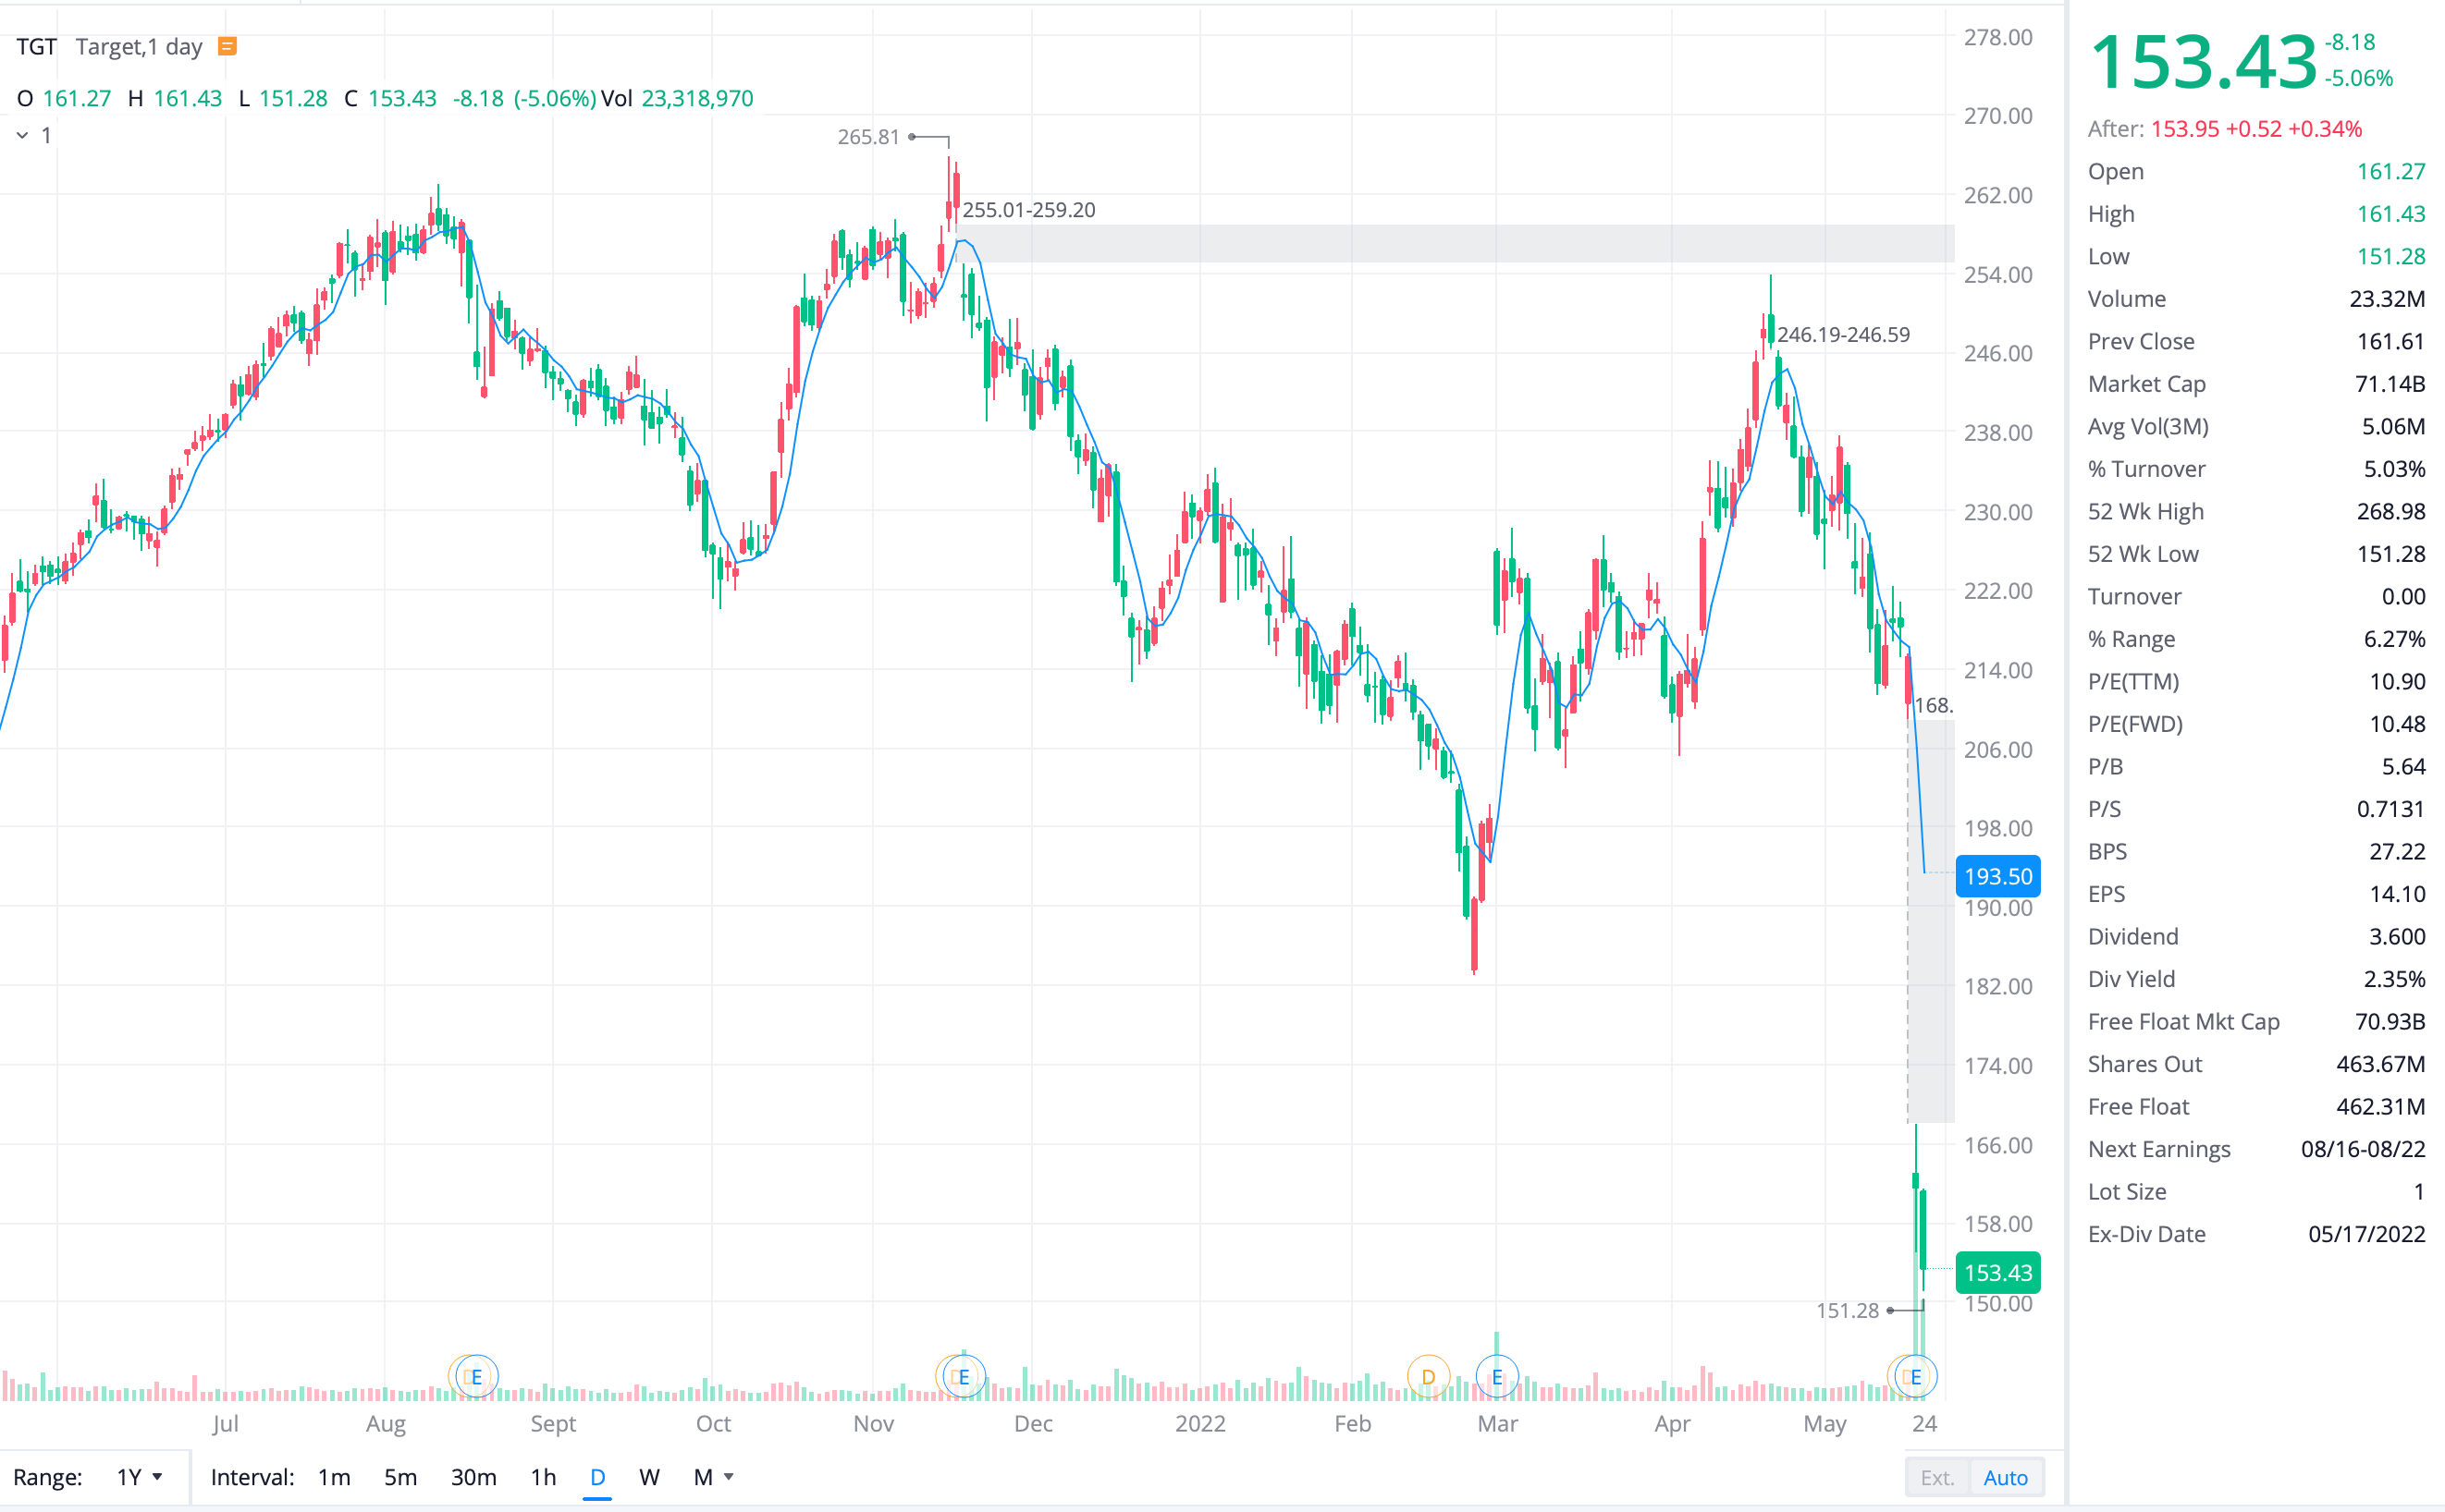Screen dimensions: 2445x1512
Task: Click the Ex-Div Date 05/17/2022
Action: [2367, 1234]
